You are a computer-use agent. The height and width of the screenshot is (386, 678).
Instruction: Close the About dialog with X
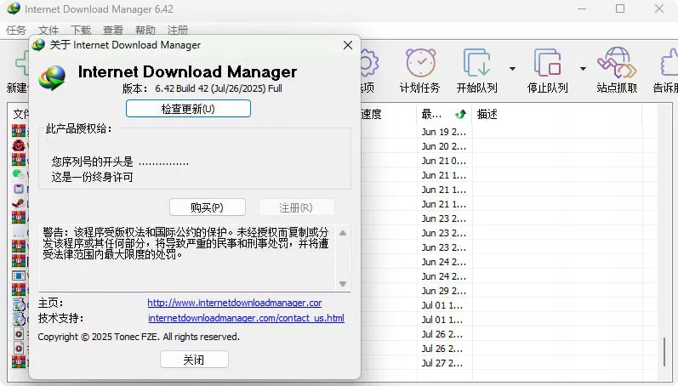coord(348,45)
